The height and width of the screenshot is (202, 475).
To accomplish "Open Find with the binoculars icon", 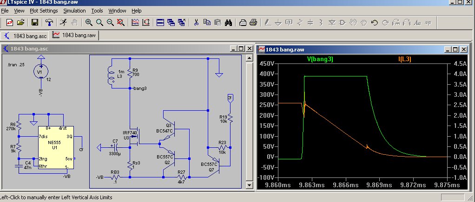I will (228, 22).
